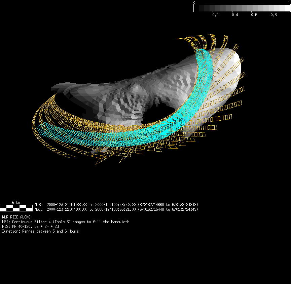Image resolution: width=291 pixels, height=284 pixels.
Task: Click the NIS time range line
Action: click(116, 205)
